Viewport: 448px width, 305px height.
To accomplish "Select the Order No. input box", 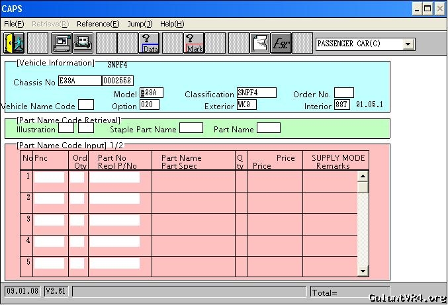I will click(x=343, y=93).
